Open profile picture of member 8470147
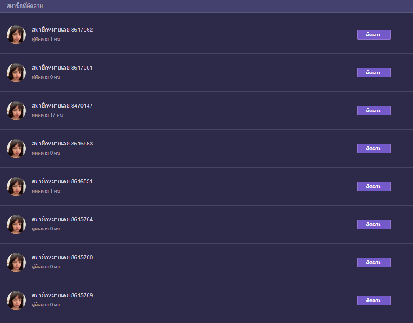 pos(16,111)
